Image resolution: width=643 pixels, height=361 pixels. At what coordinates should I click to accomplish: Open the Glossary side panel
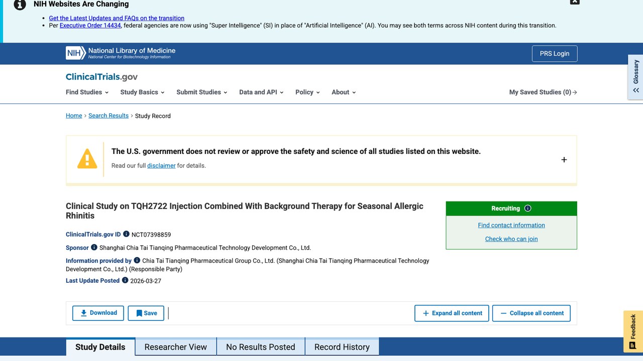coord(635,77)
